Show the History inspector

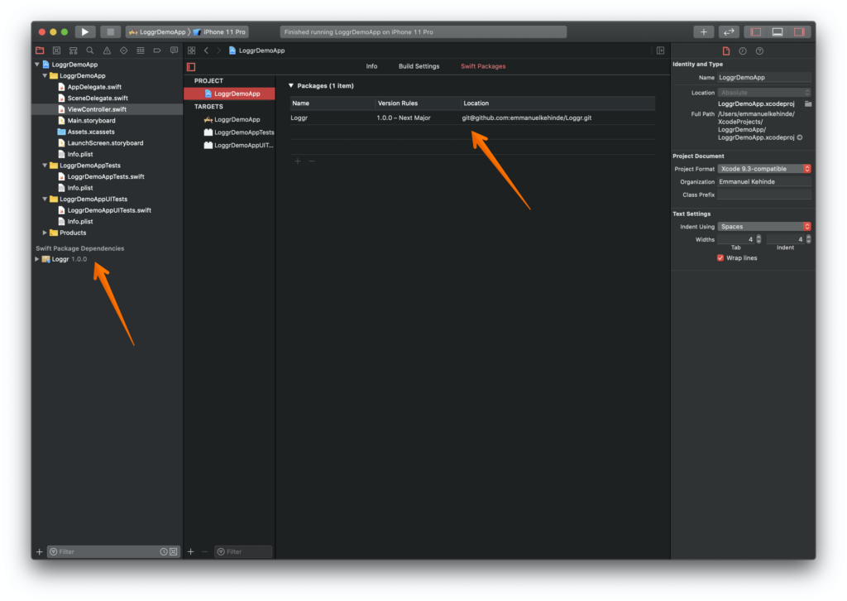(x=743, y=50)
